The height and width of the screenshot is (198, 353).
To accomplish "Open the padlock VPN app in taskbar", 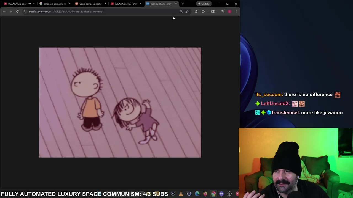I will (x=189, y=194).
